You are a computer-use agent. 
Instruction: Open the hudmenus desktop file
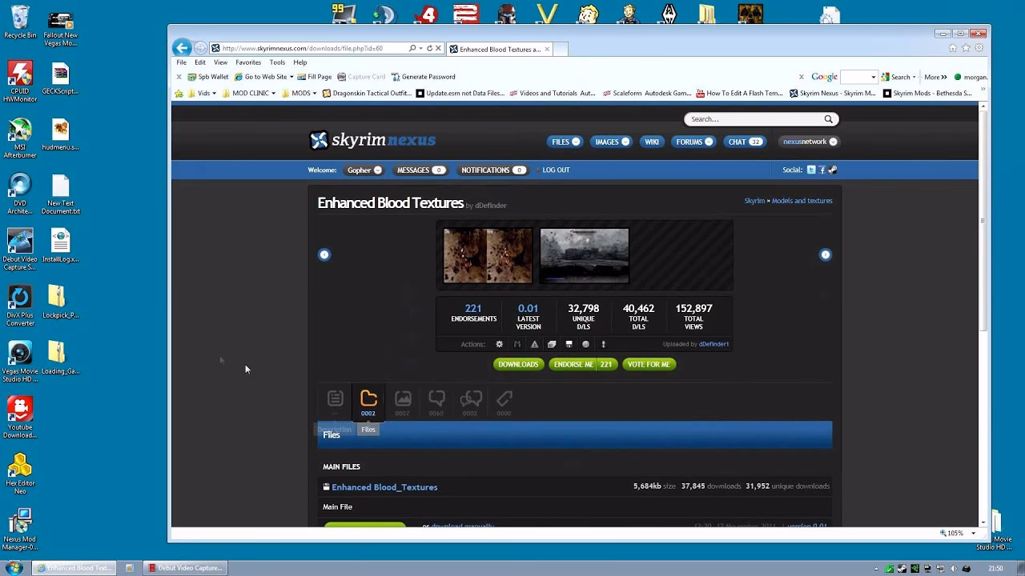click(60, 136)
